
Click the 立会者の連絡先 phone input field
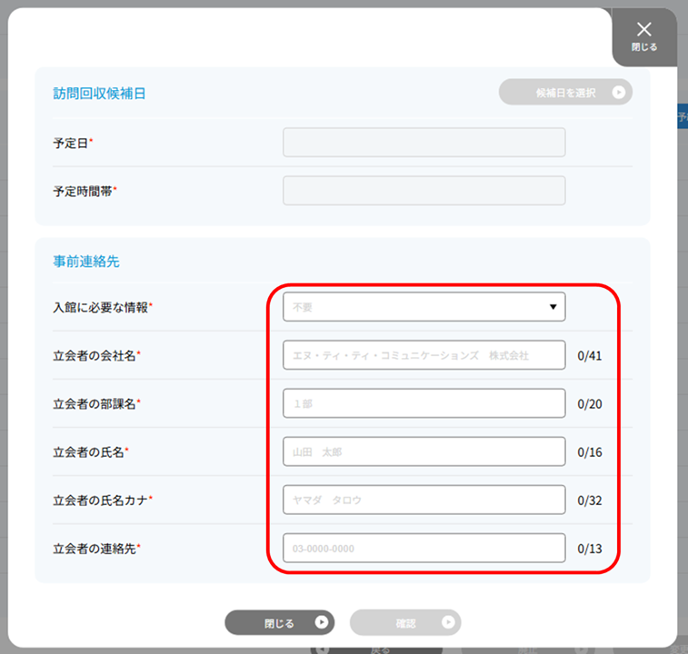point(424,548)
